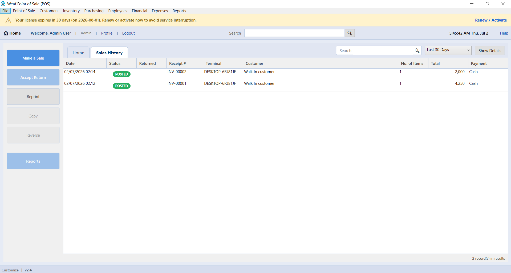Open the Help link
Viewport: 511px width, 273px height.
click(x=504, y=33)
